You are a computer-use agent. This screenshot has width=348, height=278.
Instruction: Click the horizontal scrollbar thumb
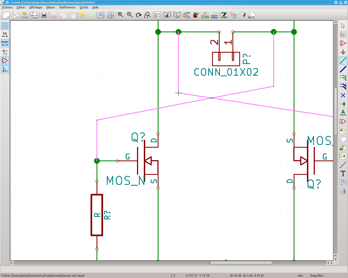pyautogui.click(x=241, y=263)
